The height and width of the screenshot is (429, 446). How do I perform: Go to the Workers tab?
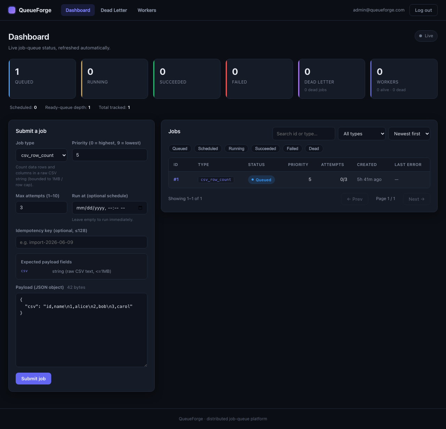tap(147, 10)
